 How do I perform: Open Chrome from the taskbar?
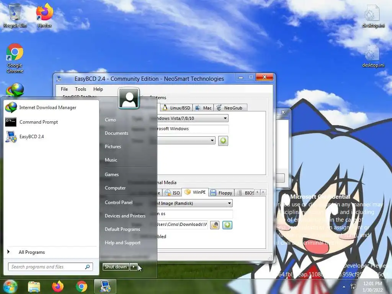pos(82,287)
